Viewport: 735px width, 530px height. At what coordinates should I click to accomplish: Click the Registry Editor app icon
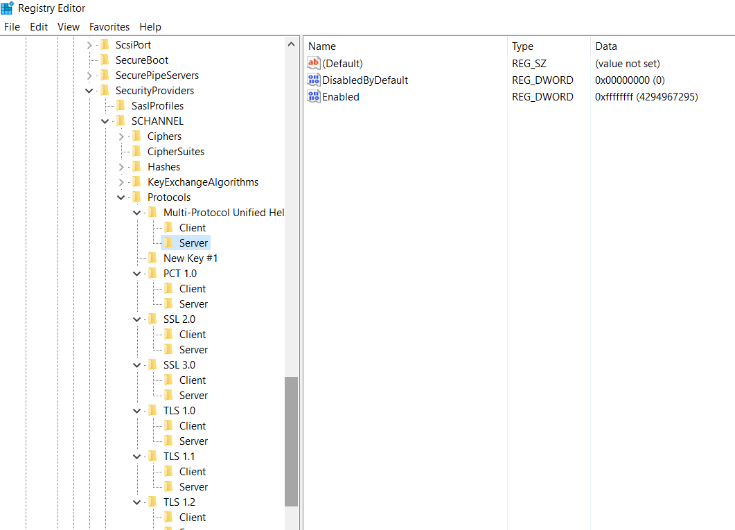[x=7, y=8]
